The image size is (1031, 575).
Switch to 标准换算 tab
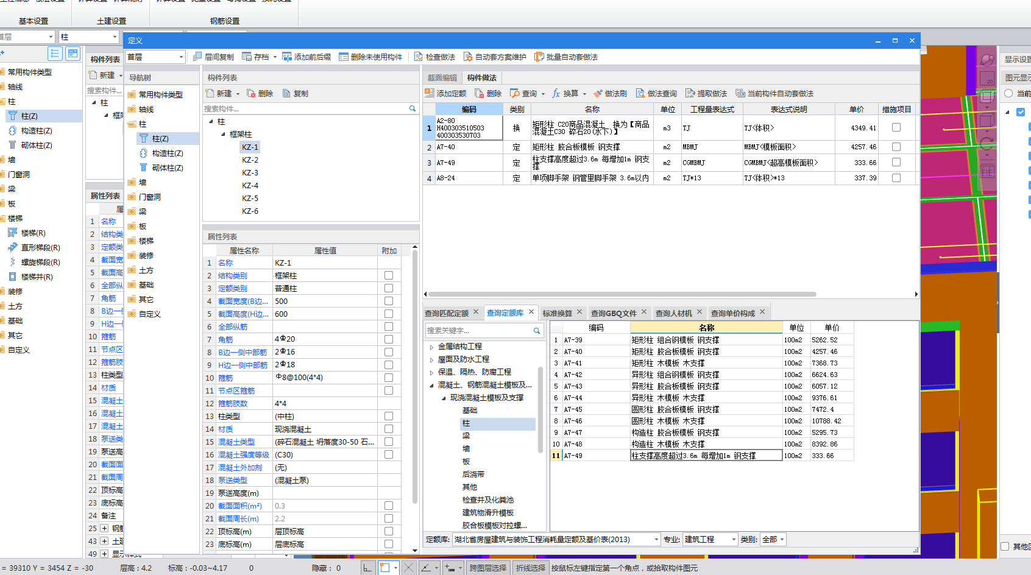click(x=558, y=313)
